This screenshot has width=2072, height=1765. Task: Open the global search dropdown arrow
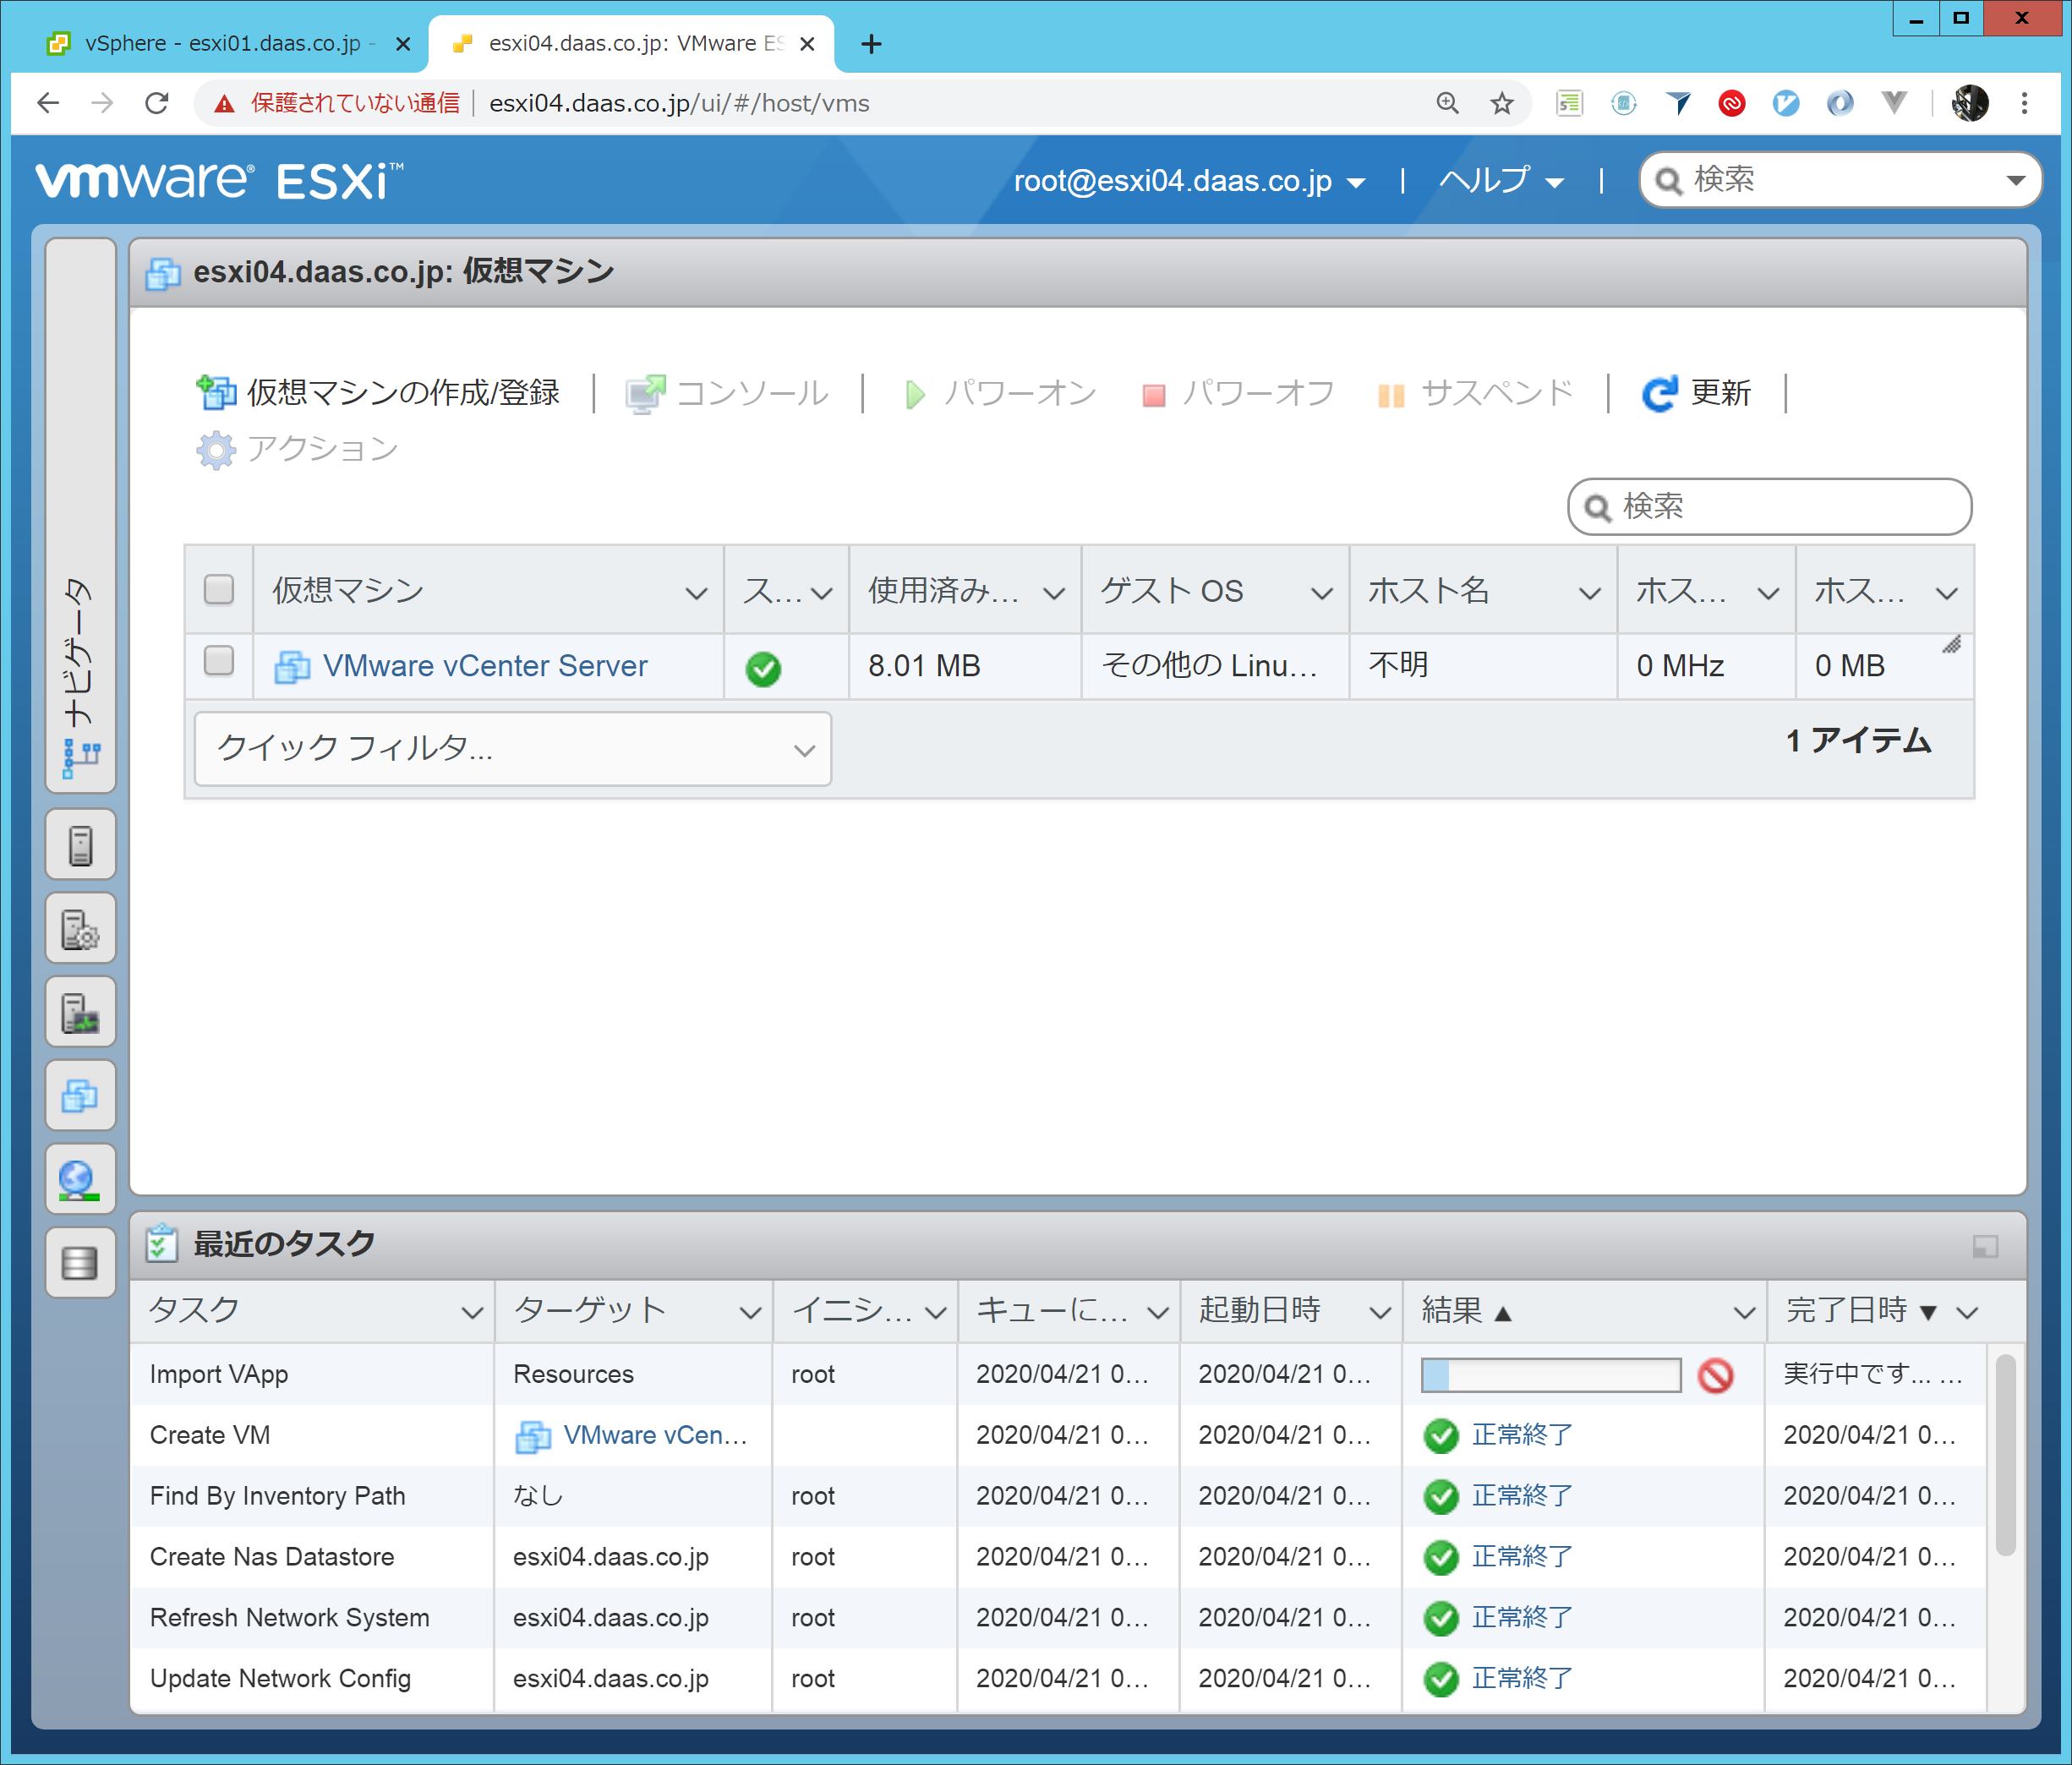click(x=2016, y=181)
